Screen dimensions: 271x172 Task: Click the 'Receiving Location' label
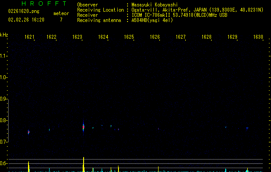tap(100, 10)
